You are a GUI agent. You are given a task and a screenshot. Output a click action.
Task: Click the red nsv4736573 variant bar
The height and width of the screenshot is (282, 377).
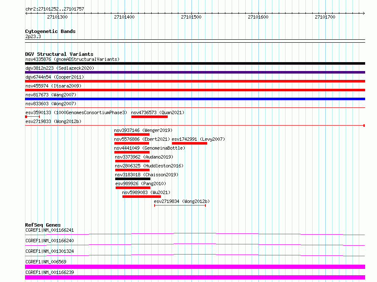pos(149,117)
